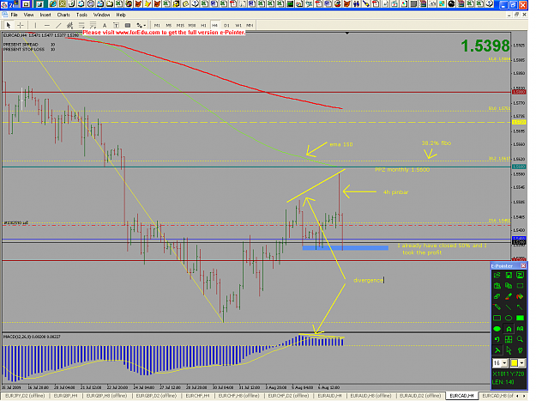Open the Tools menu
This screenshot has width=536, height=401.
(x=81, y=15)
